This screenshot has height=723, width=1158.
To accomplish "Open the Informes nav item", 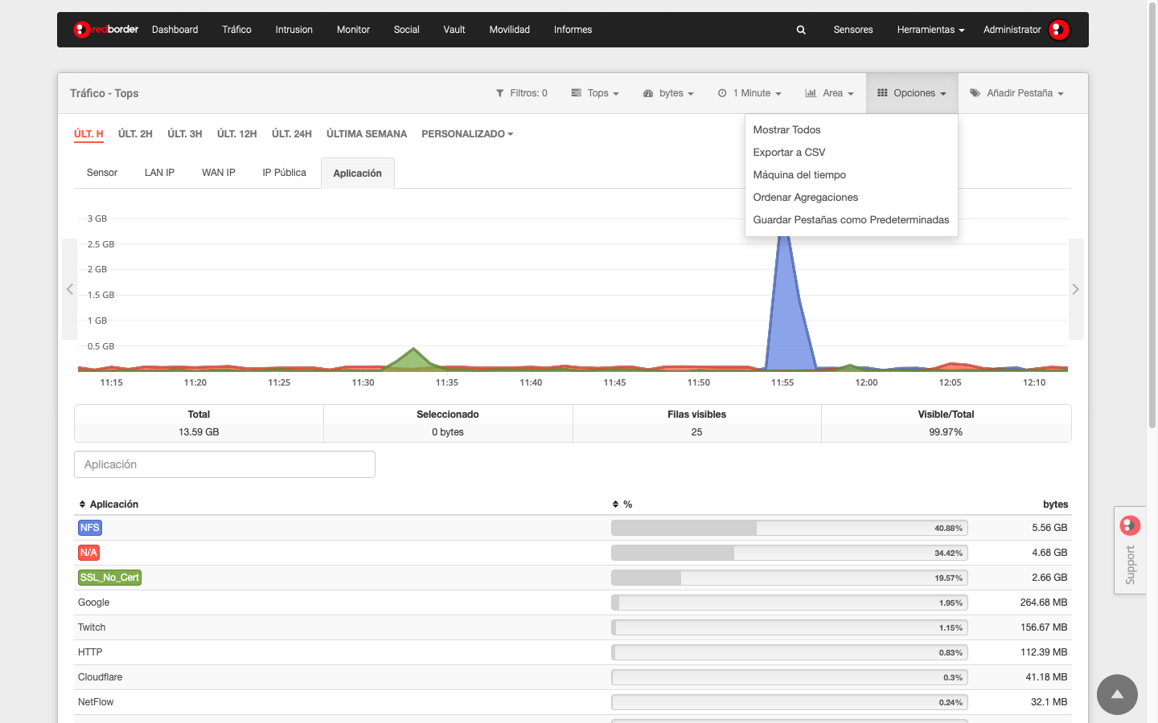I will [573, 30].
